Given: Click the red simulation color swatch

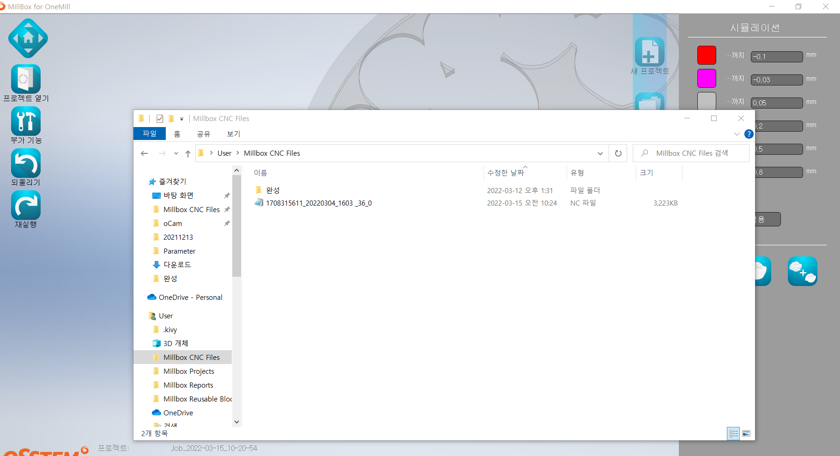Looking at the screenshot, I should click(706, 55).
